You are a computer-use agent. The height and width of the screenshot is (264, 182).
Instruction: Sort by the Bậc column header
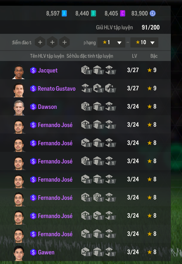click(x=154, y=56)
